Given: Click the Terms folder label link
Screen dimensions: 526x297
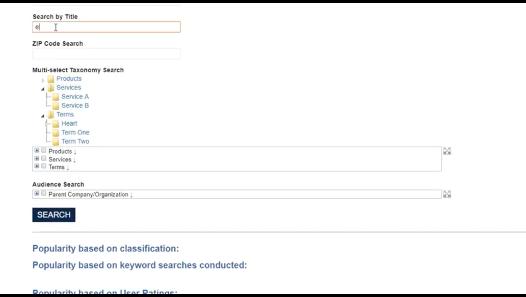Looking at the screenshot, I should point(65,114).
